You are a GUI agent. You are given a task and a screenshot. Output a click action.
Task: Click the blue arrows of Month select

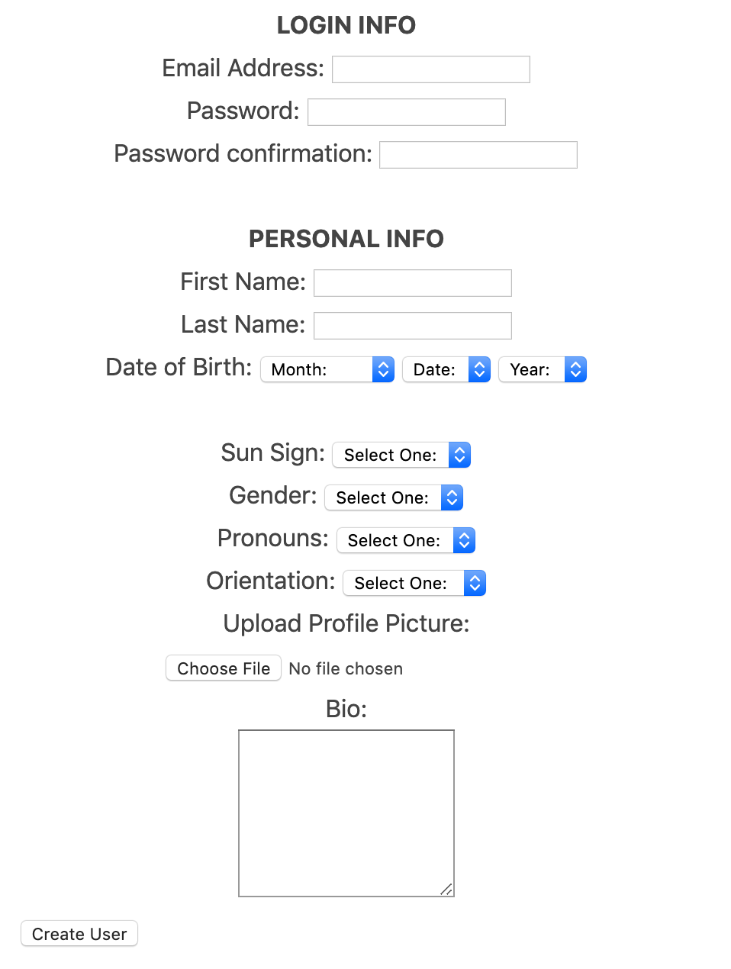pos(384,370)
